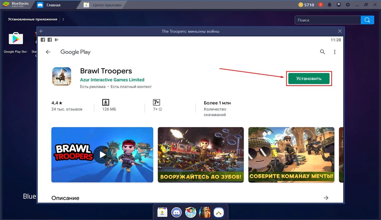Open BlueStacks settings gear
This screenshot has width=381, height=220.
point(348,5)
